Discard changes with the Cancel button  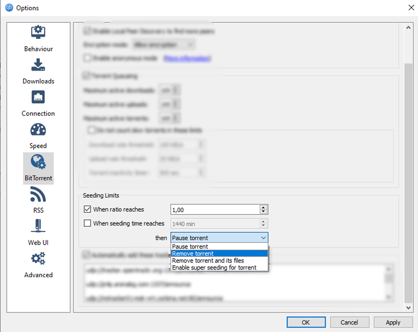349,322
